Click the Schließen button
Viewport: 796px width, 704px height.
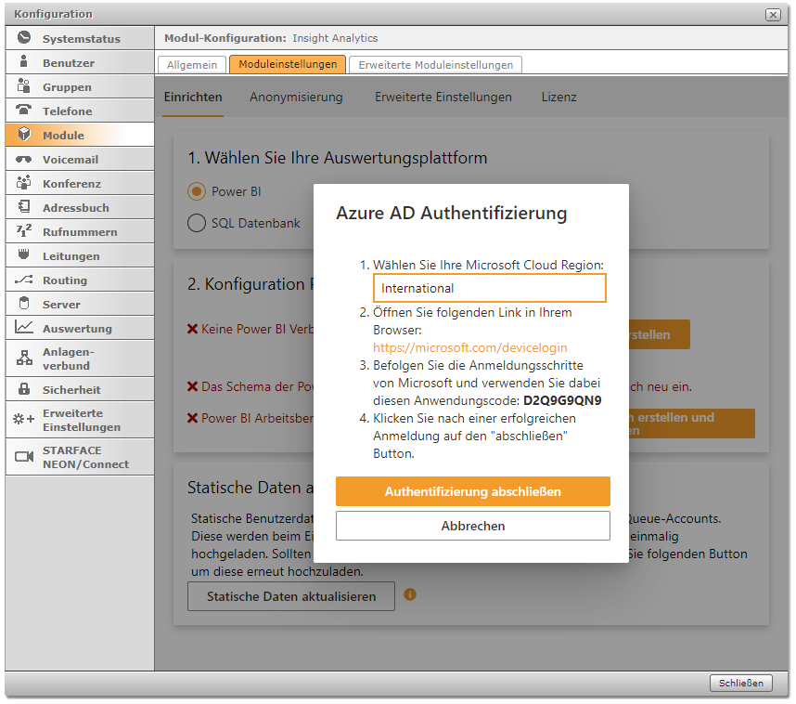tap(741, 683)
